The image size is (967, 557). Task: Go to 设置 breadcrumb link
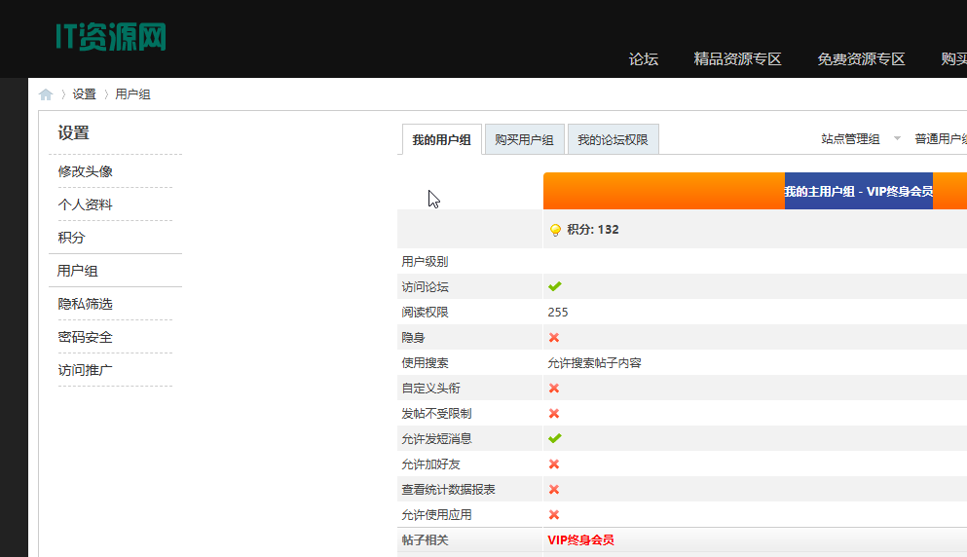(x=85, y=94)
